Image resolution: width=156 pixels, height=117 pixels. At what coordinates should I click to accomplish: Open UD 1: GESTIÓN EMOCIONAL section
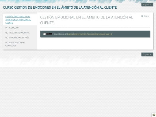(17, 33)
